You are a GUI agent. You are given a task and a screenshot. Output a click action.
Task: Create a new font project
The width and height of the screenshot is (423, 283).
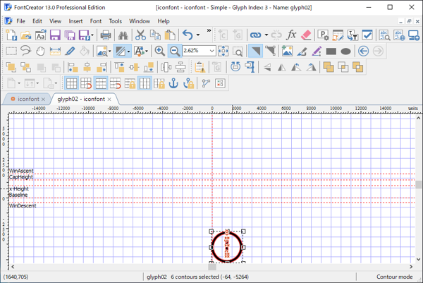11,35
